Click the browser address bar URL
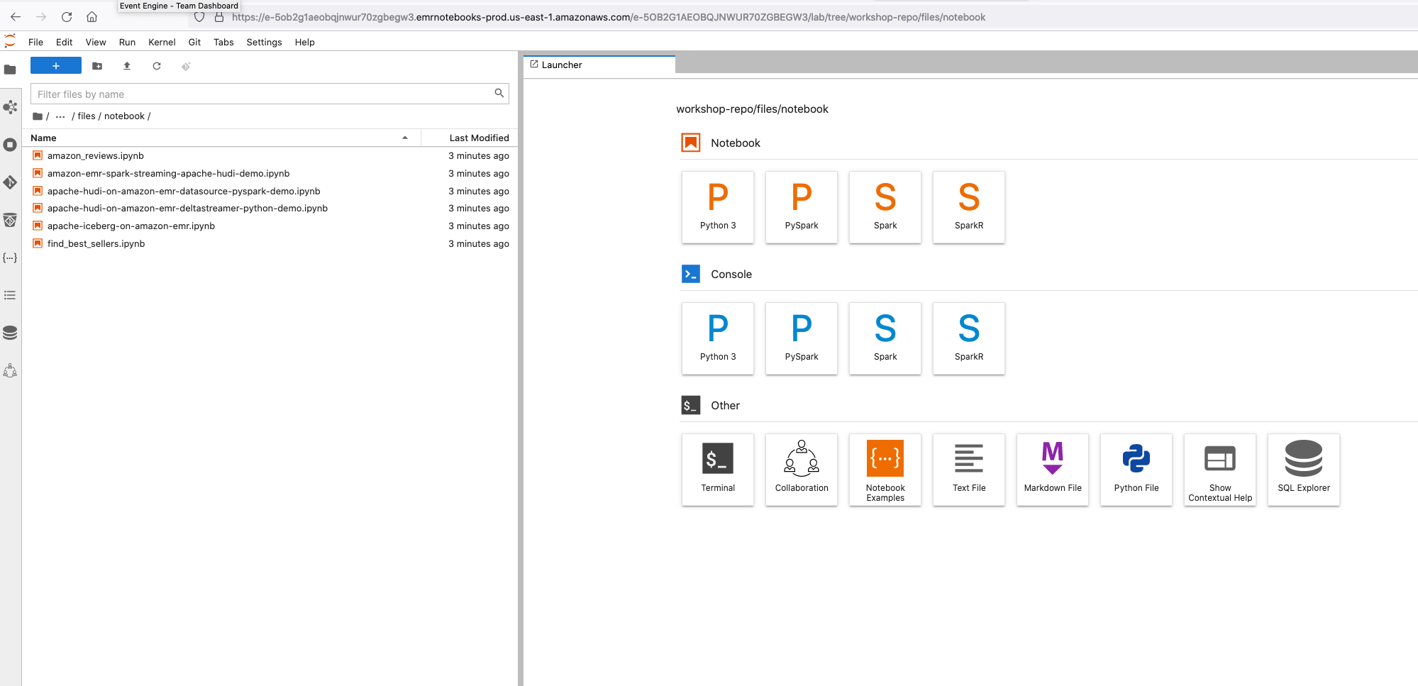The width and height of the screenshot is (1418, 686). click(609, 17)
